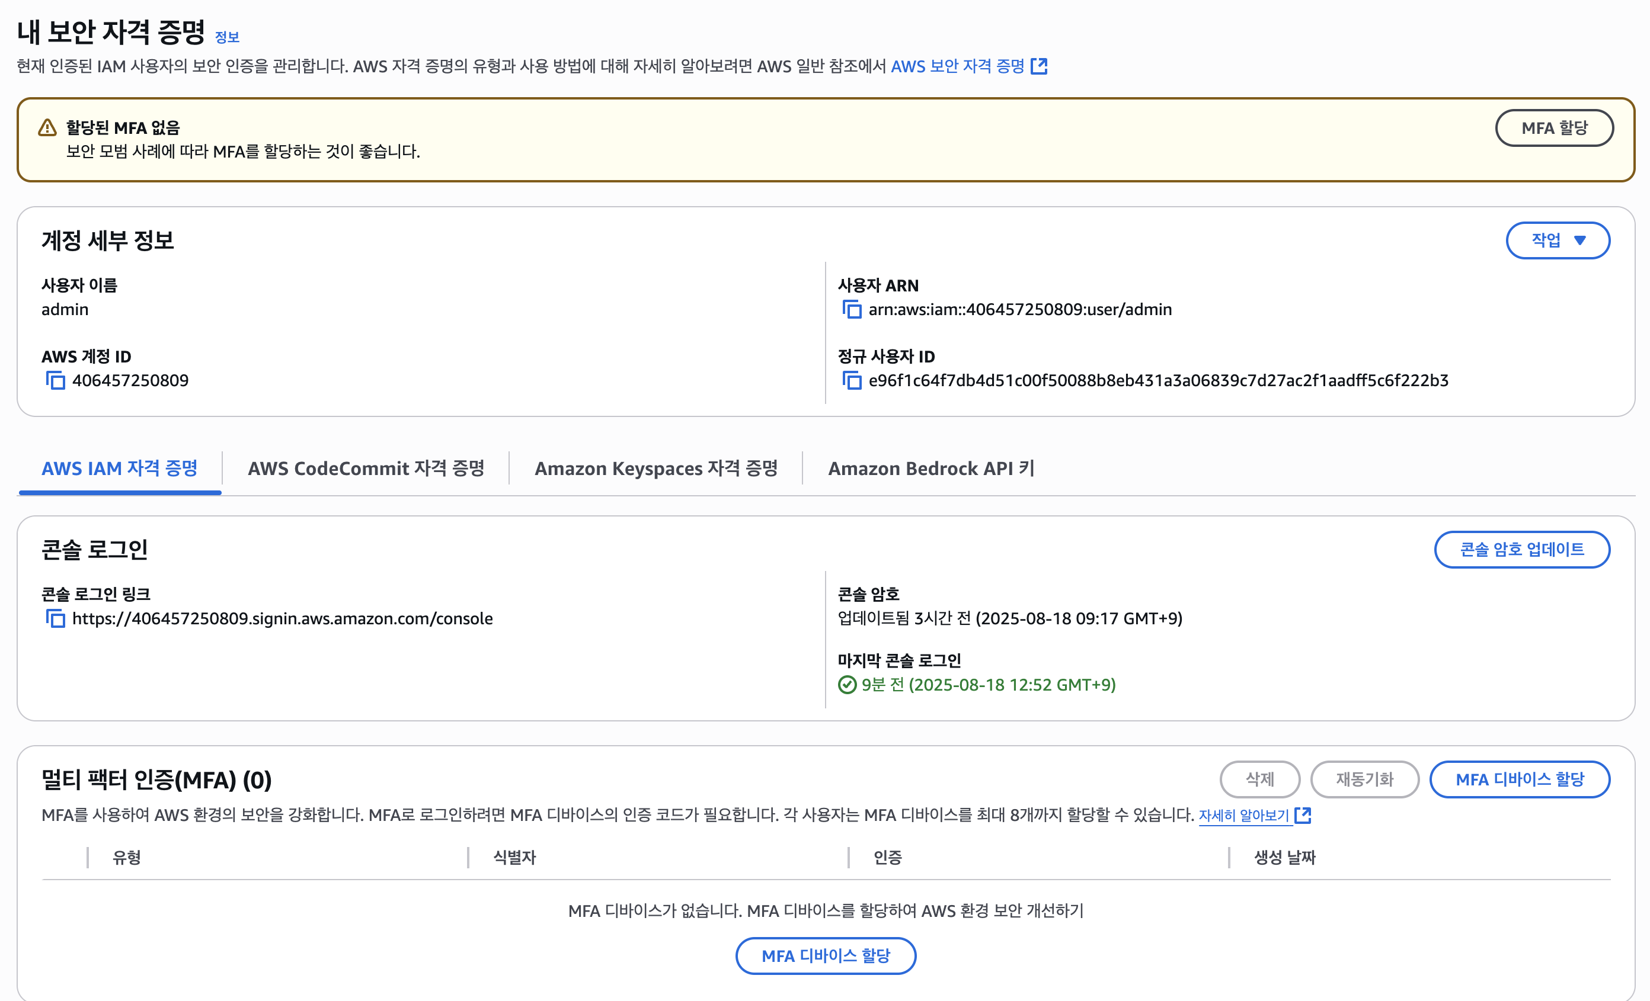Viewport: 1650px width, 1001px height.
Task: Open the 정보 link by the title
Action: click(x=227, y=37)
